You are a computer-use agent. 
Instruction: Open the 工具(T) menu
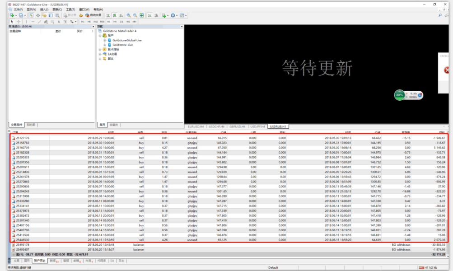coord(70,9)
